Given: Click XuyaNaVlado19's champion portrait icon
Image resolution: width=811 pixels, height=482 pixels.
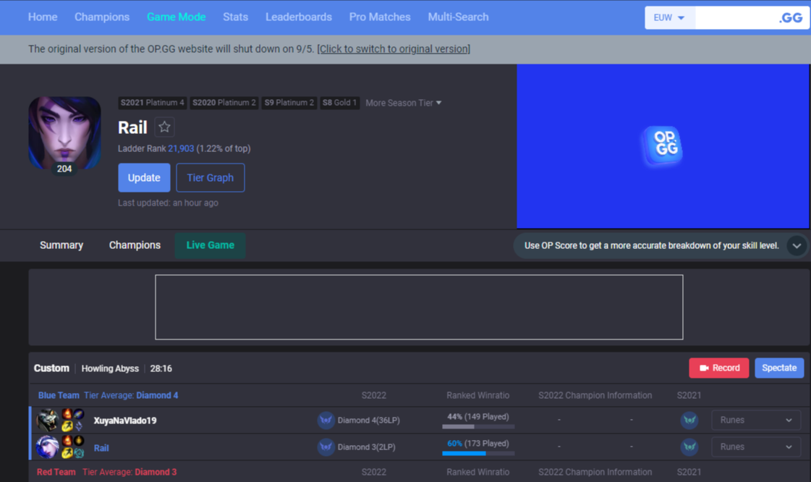Looking at the screenshot, I should (x=48, y=420).
